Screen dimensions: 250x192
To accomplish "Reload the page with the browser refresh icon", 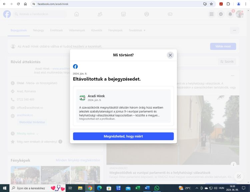I will coord(18,4).
